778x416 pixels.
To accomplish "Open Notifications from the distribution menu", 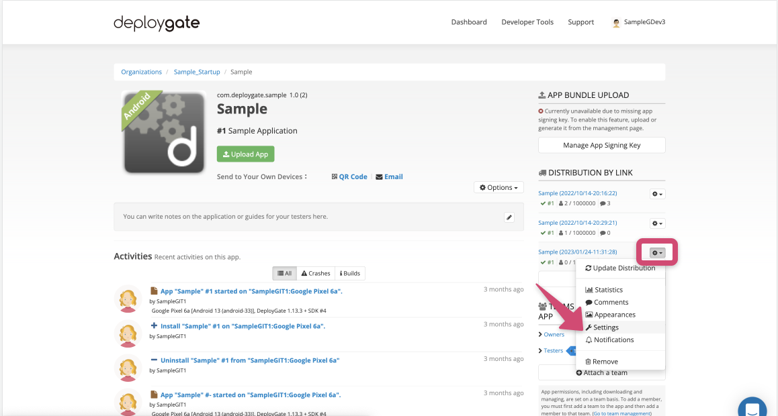I will point(613,340).
